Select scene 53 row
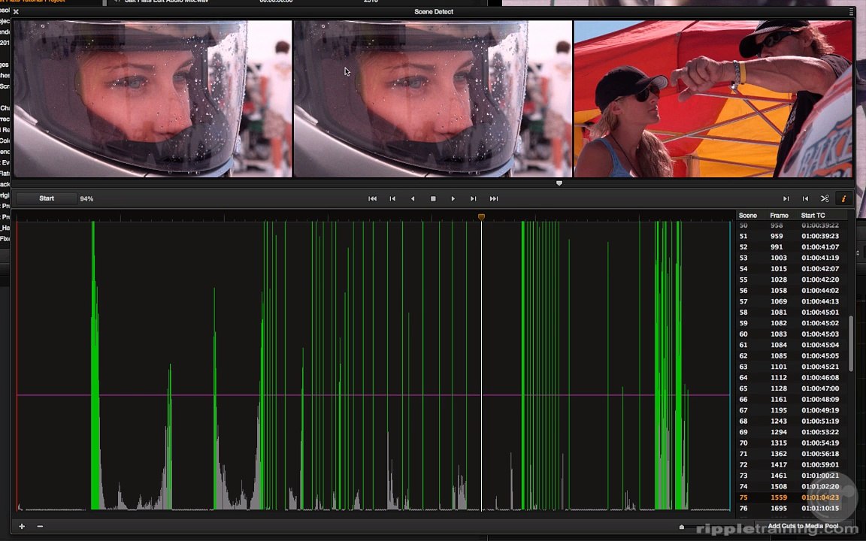 click(792, 258)
